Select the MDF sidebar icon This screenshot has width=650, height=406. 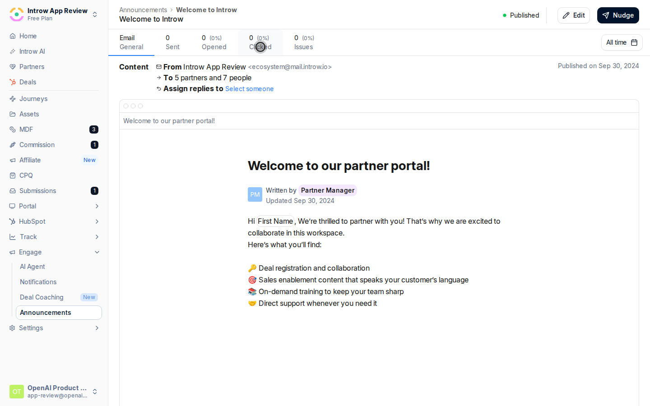[13, 129]
